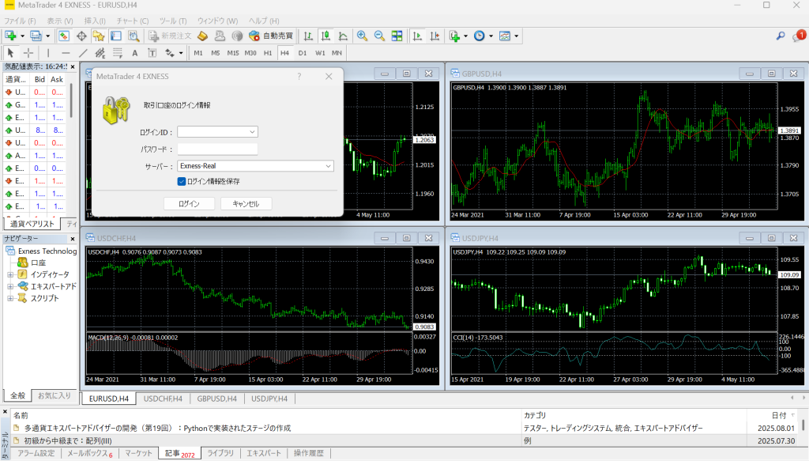This screenshot has width=809, height=461.
Task: Select the trendline drawing tool
Action: (83, 53)
